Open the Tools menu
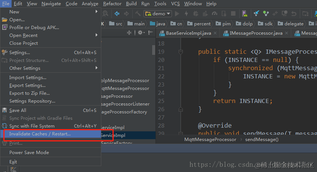 tap(160, 4)
